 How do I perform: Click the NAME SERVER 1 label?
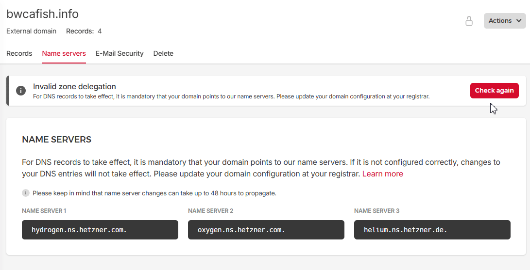tap(44, 211)
